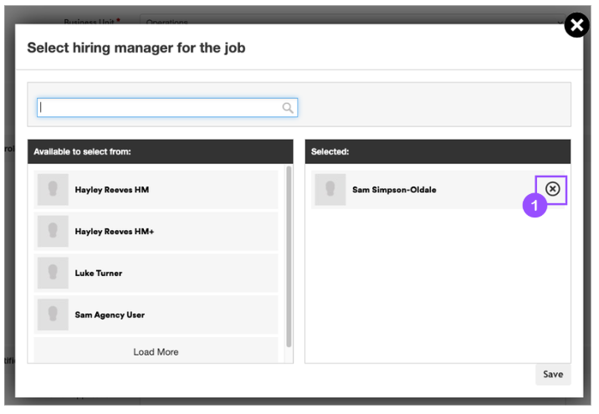
Task: Add Sam Agency User to the selection
Action: tap(110, 315)
